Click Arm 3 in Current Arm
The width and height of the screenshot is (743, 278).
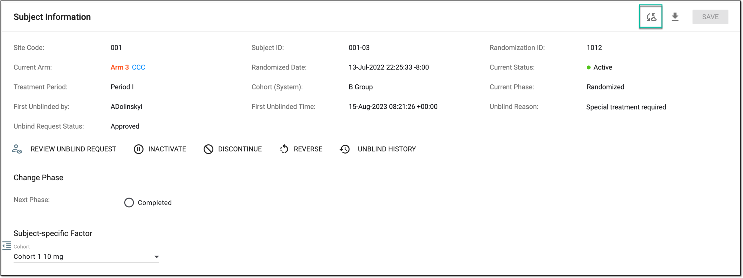[x=119, y=67]
